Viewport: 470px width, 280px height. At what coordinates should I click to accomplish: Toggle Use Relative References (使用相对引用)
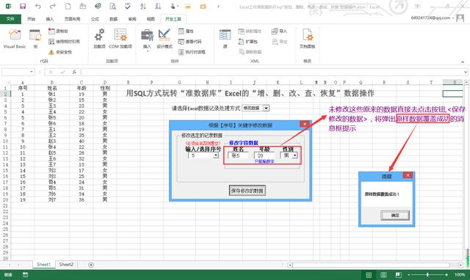pyautogui.click(x=64, y=42)
